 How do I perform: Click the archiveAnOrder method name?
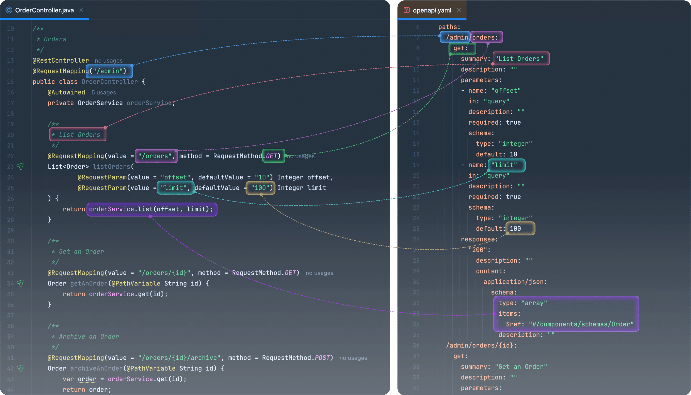pos(97,368)
